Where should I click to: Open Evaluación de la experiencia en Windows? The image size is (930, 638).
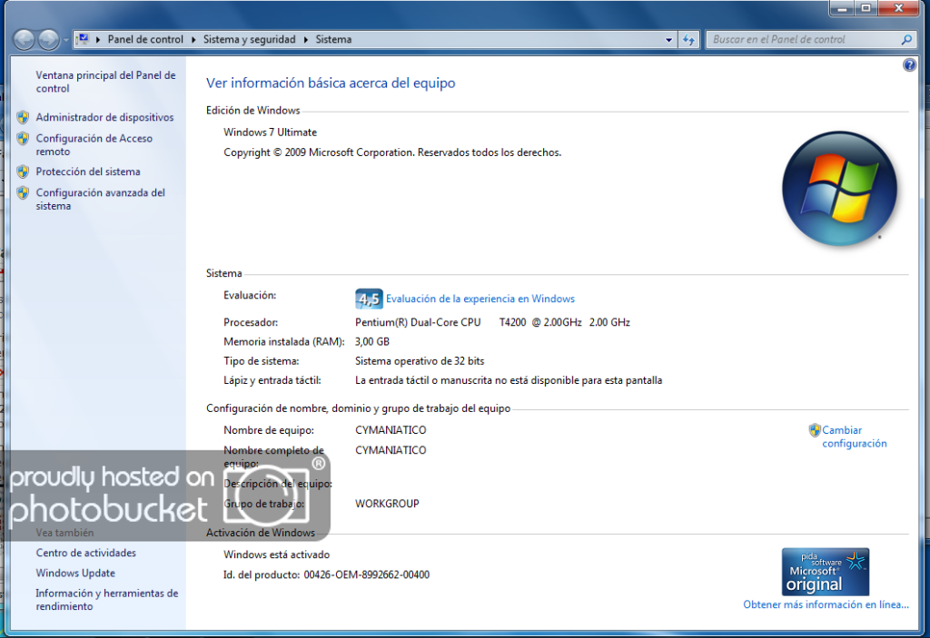click(480, 299)
